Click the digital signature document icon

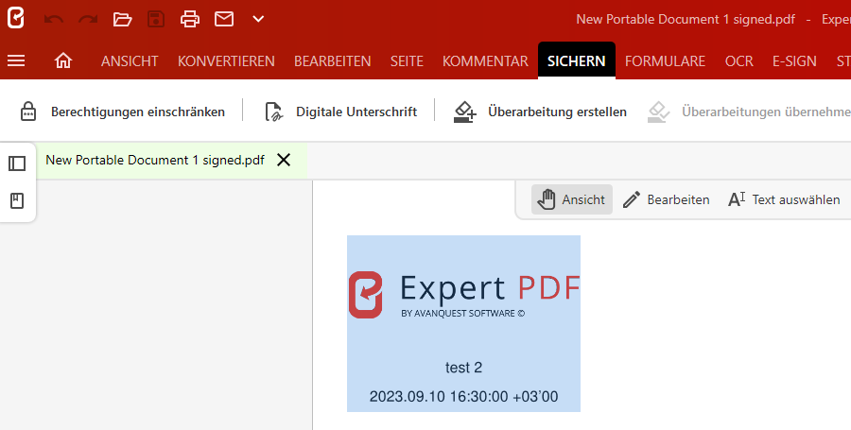pyautogui.click(x=274, y=112)
